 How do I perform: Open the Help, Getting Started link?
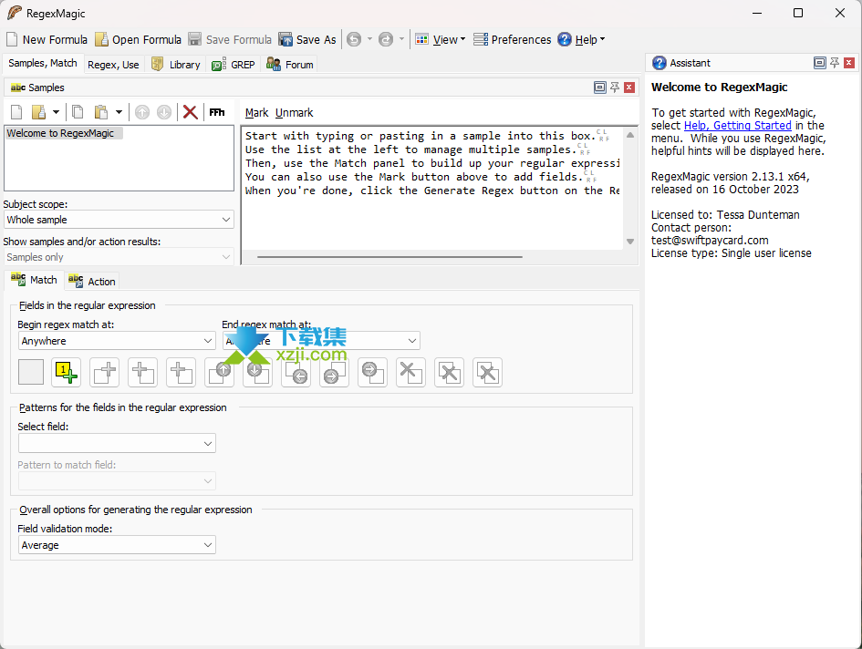pyautogui.click(x=737, y=125)
